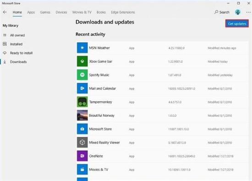Screen dimensions: 252x181
Task: Select Ready to install in sidebar
Action: pos(22,53)
